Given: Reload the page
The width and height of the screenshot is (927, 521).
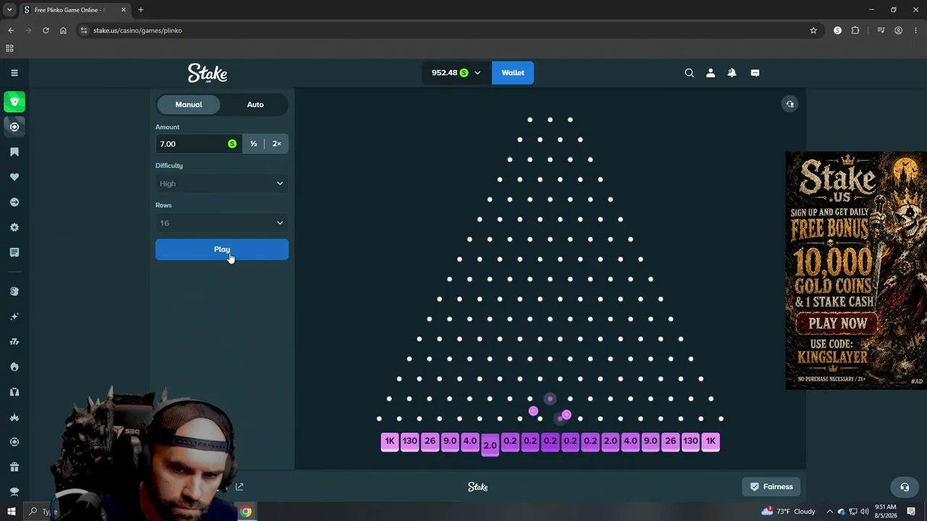Looking at the screenshot, I should point(46,30).
